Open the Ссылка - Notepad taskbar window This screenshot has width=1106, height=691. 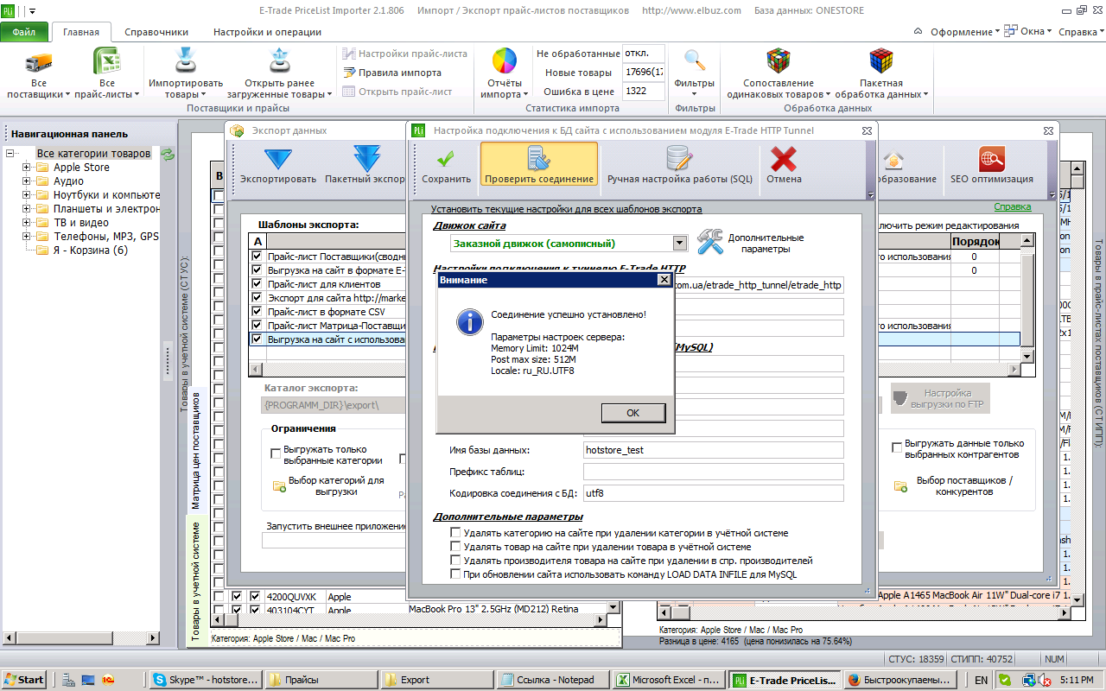point(552,680)
